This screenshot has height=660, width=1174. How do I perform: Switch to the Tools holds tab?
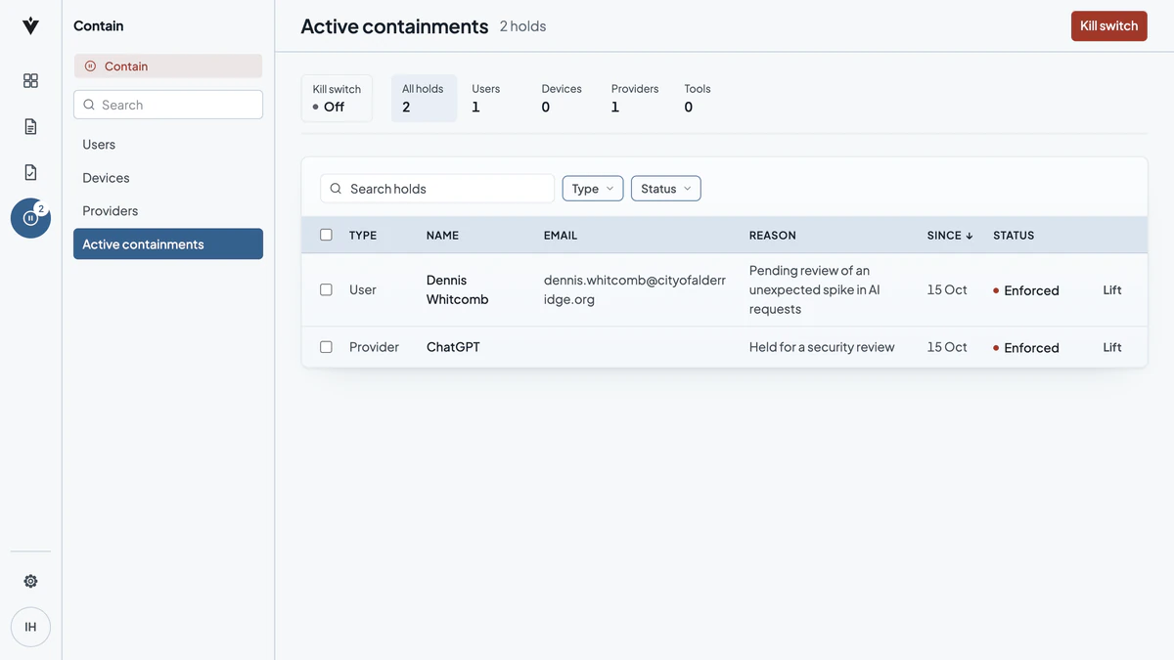coord(698,98)
